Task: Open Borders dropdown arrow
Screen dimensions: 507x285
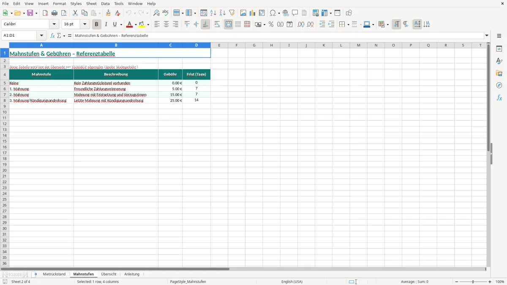Action: click(348, 24)
